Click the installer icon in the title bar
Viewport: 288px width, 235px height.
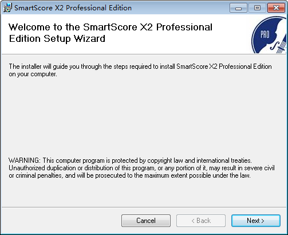tap(7, 7)
